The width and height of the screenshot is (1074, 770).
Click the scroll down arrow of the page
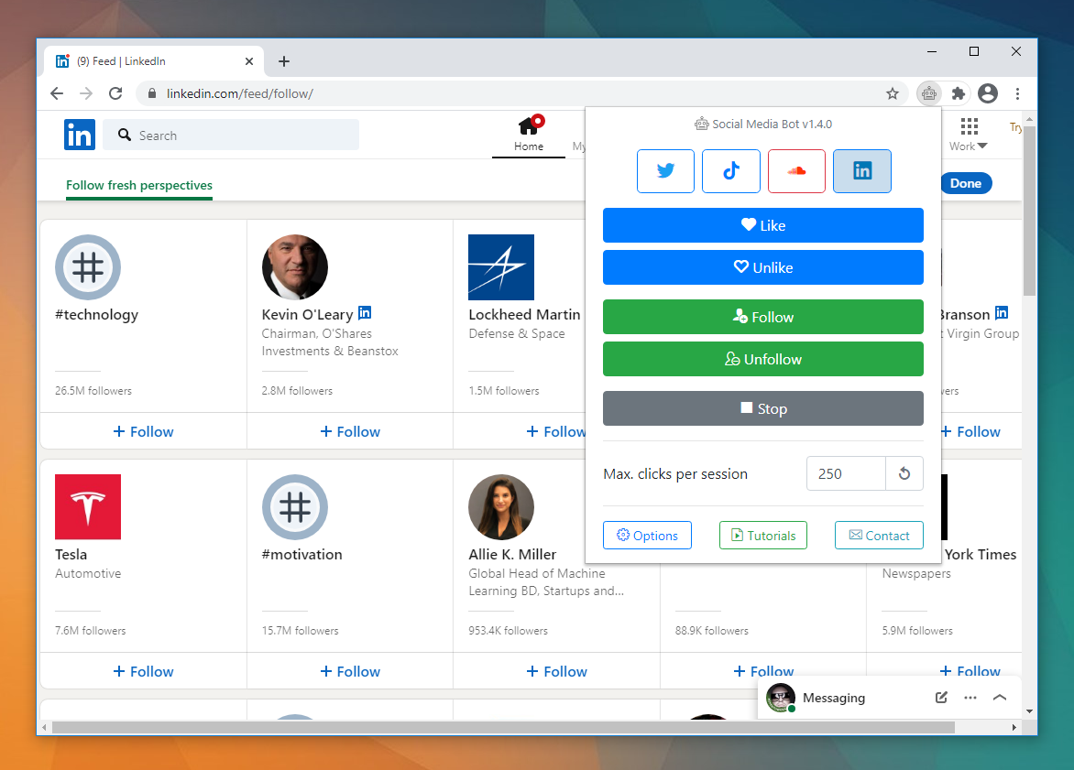point(1029,711)
